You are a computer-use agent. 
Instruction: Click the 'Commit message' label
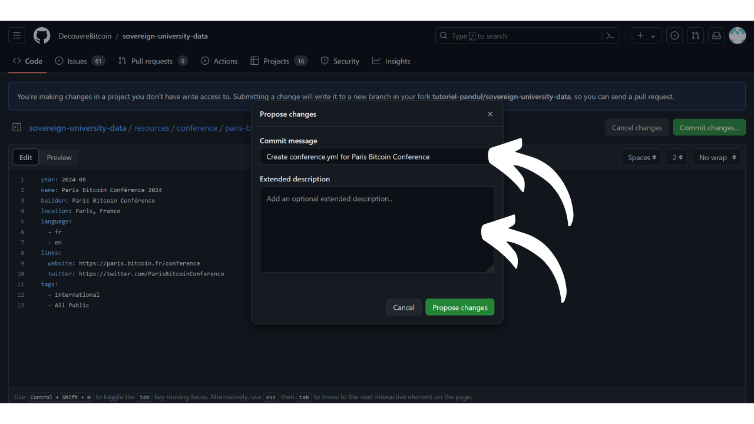tap(289, 141)
